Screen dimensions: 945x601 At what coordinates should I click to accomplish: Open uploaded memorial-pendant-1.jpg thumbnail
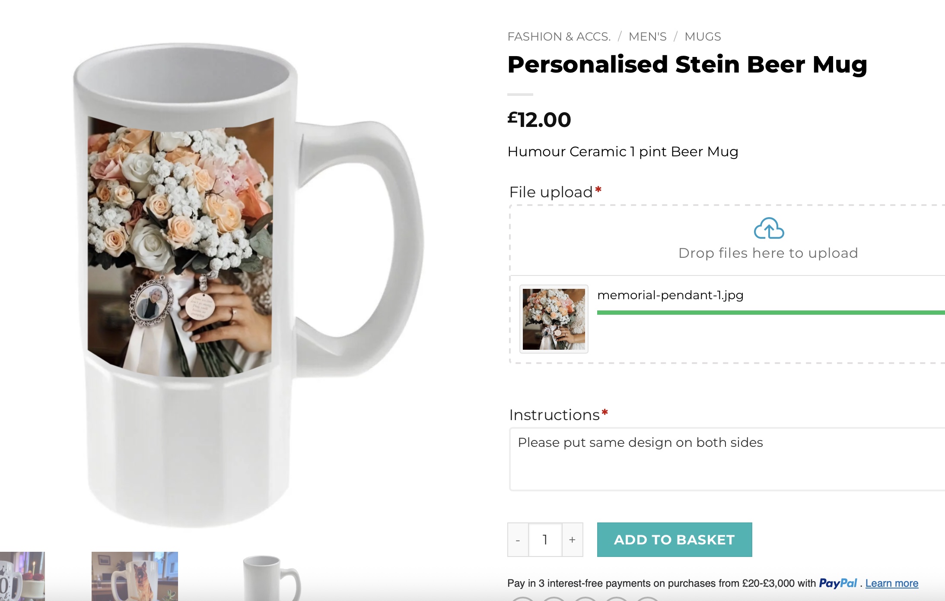(x=554, y=319)
